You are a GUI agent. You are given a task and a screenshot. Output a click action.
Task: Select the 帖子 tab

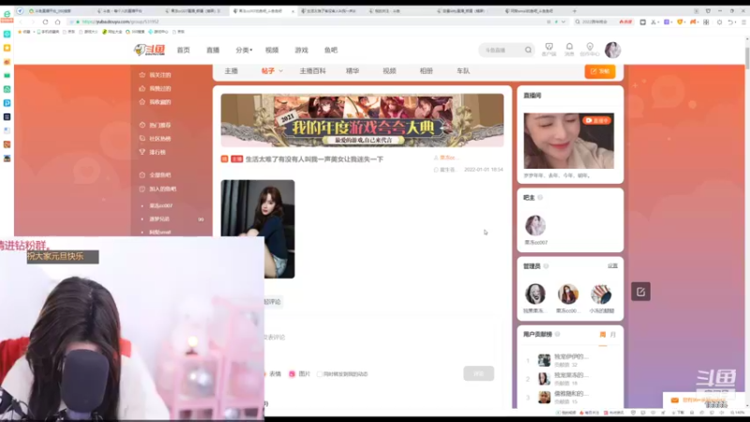coord(268,71)
